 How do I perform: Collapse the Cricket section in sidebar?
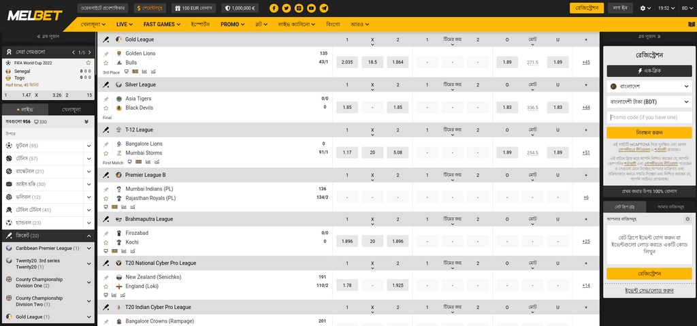tap(89, 235)
